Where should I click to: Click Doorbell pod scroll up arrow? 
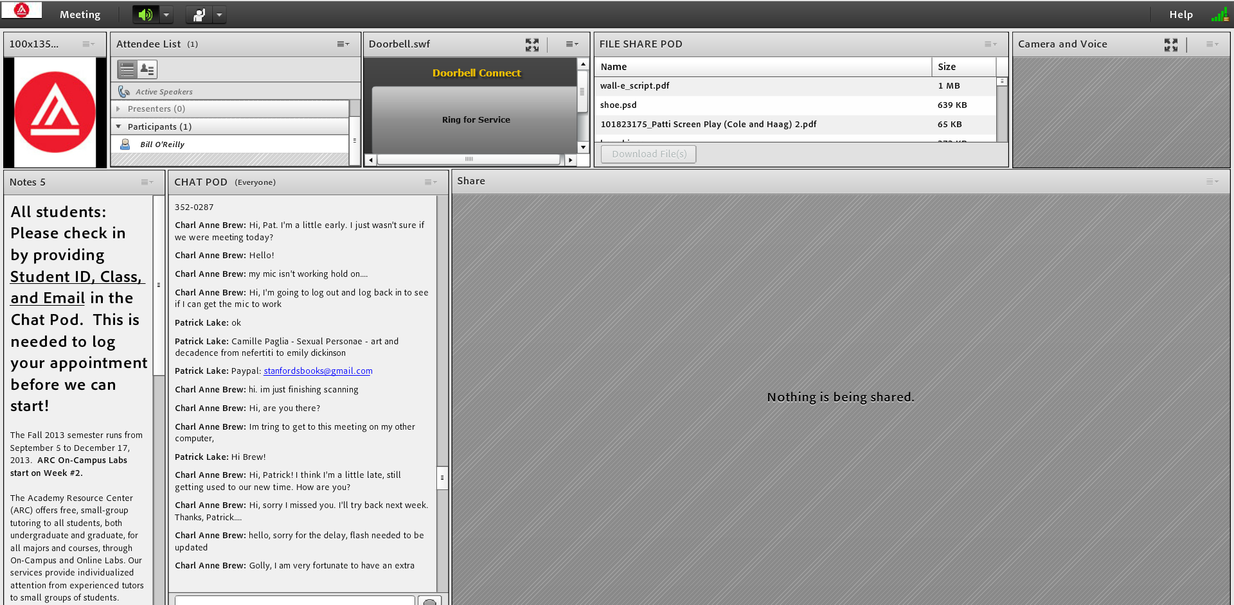pos(583,64)
